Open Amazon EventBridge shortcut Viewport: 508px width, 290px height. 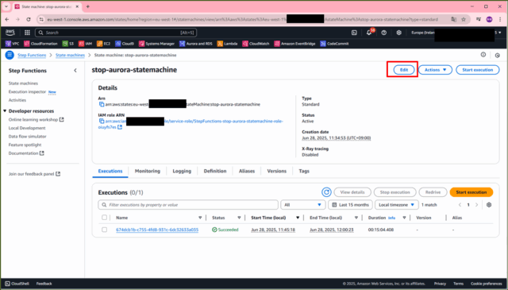[x=294, y=44]
